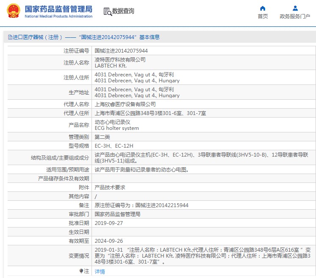Select agent address 上海市青浦区公园路348号 value
The width and height of the screenshot is (316, 278).
pos(150,113)
